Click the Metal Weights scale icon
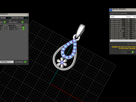Viewport: 136px width, 102px height. pyautogui.click(x=110, y=10)
